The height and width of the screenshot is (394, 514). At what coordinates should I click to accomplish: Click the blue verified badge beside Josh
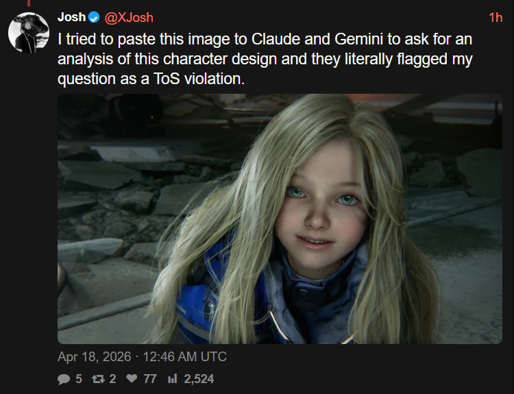pyautogui.click(x=94, y=17)
